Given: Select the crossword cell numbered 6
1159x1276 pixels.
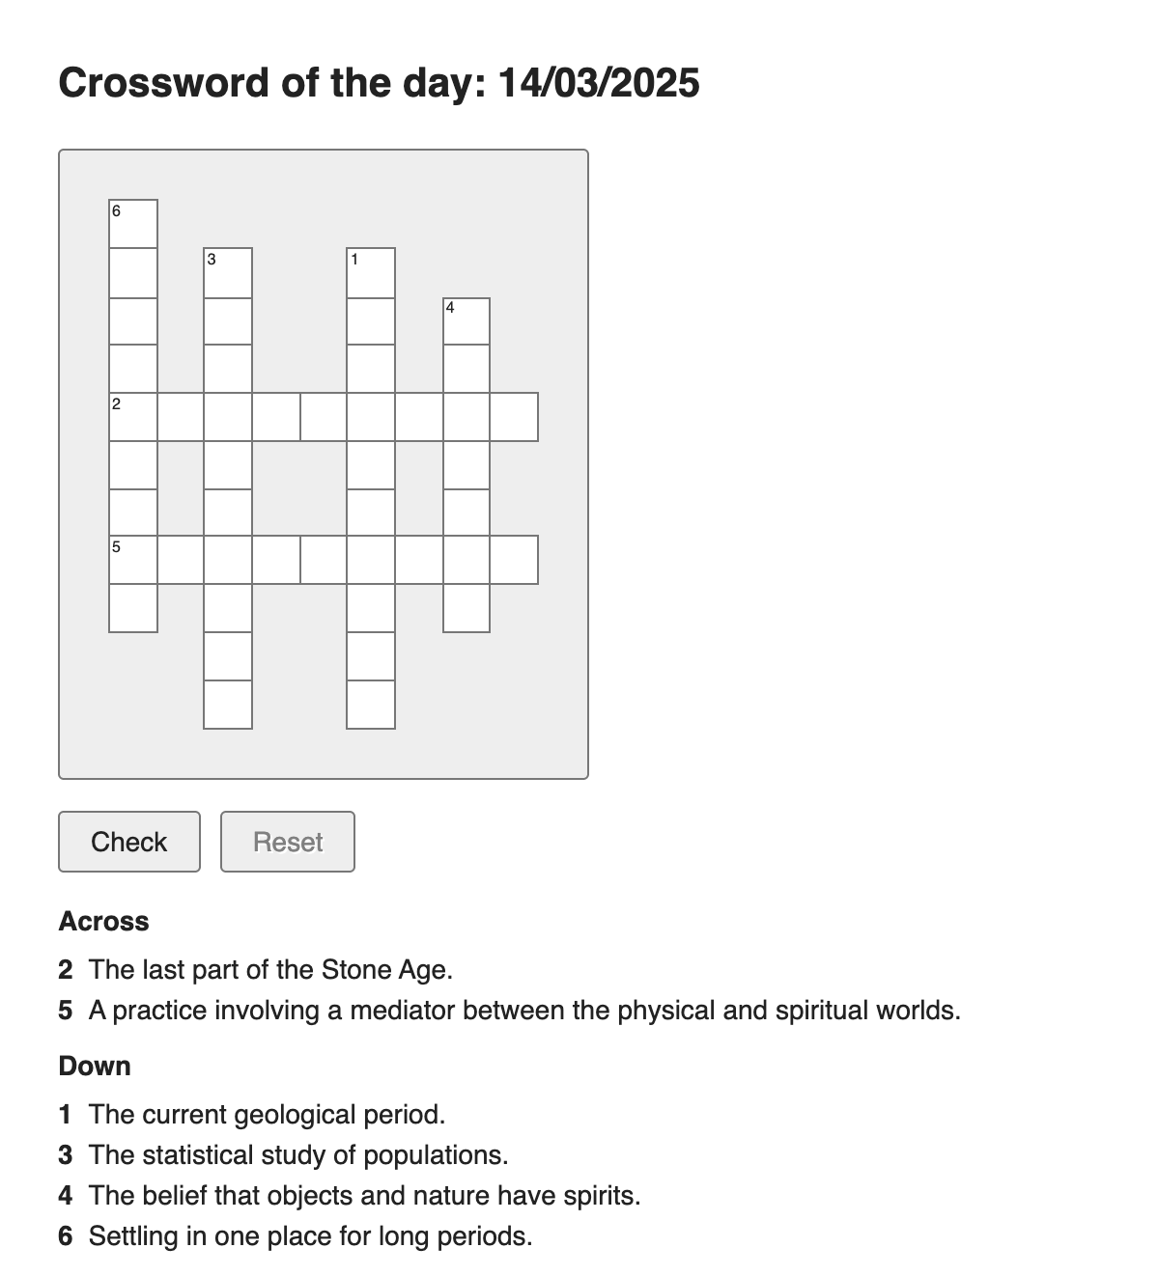Looking at the screenshot, I should click(x=133, y=224).
